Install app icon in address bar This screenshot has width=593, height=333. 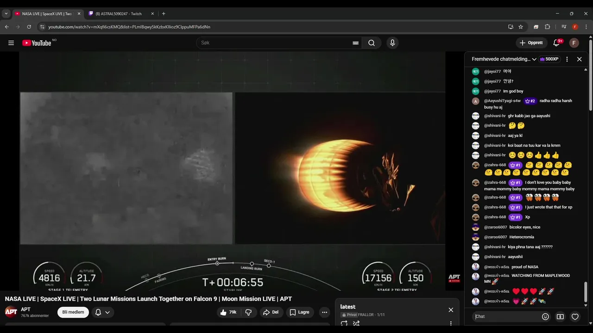[x=511, y=27]
